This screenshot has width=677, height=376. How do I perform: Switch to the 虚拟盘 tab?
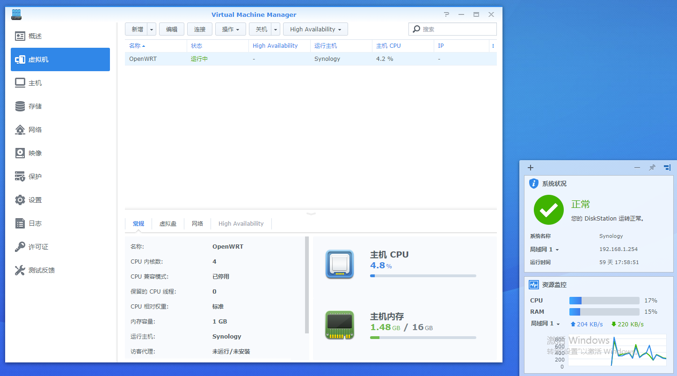[168, 224]
